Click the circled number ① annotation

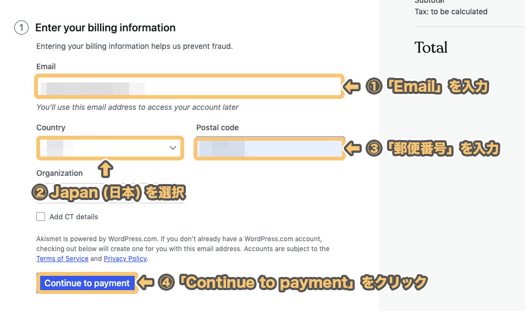click(x=374, y=86)
